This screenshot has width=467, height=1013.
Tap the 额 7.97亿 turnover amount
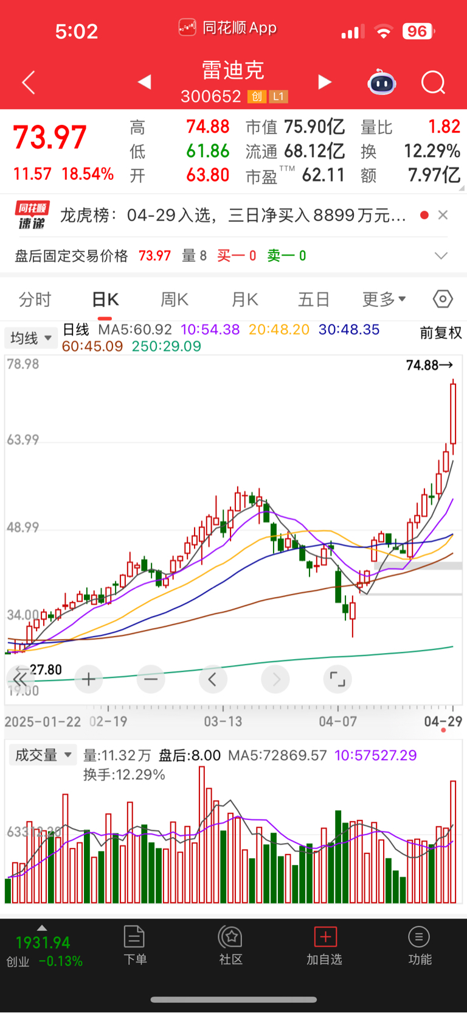click(434, 175)
